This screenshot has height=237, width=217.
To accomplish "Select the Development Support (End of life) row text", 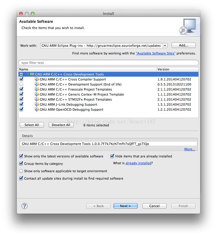I will (x=80, y=84).
